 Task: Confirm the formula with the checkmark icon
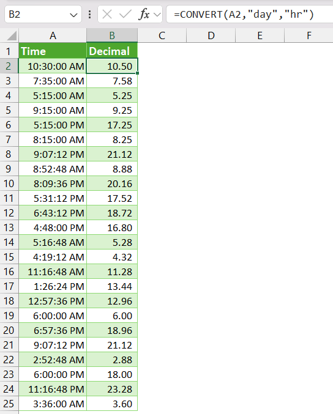pyautogui.click(x=125, y=14)
